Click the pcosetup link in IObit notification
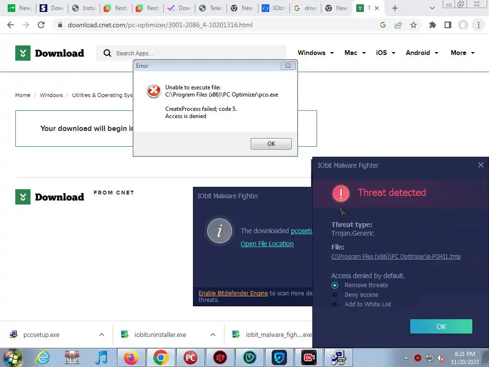Image resolution: width=489 pixels, height=367 pixels. 301,231
